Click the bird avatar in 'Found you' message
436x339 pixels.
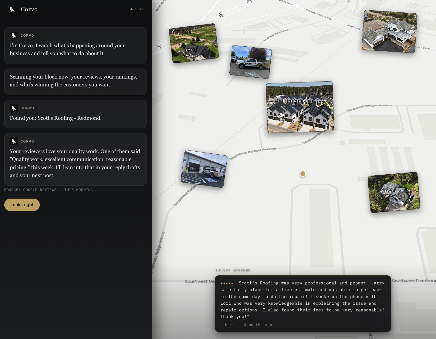[x=14, y=108]
